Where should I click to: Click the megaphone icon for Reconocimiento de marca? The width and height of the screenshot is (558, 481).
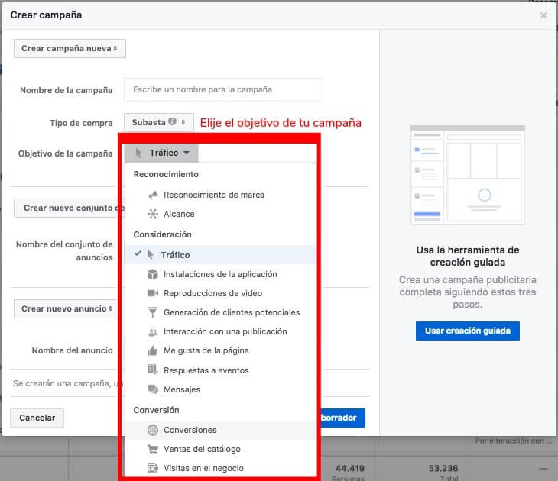[x=152, y=195]
